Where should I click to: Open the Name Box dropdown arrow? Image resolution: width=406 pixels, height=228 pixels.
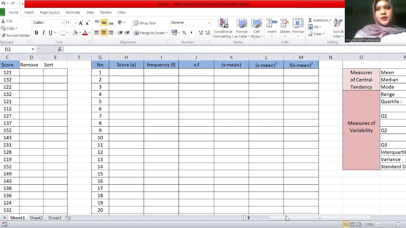click(33, 49)
